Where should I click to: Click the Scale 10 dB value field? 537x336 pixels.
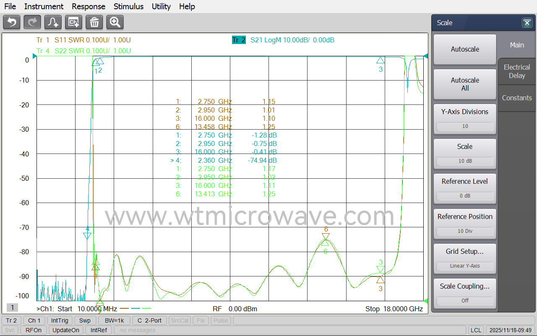pyautogui.click(x=465, y=161)
